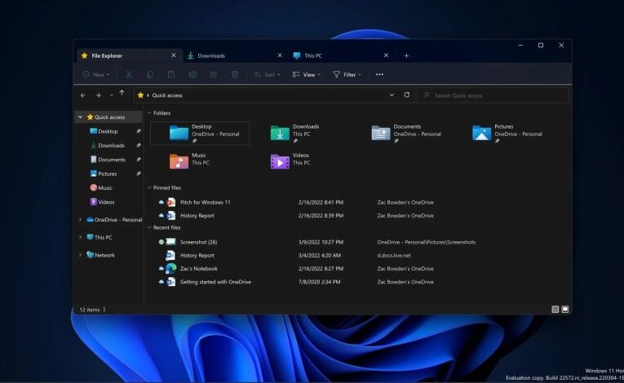Close the Downloads tab
Screen dimensions: 624x383
click(x=280, y=55)
